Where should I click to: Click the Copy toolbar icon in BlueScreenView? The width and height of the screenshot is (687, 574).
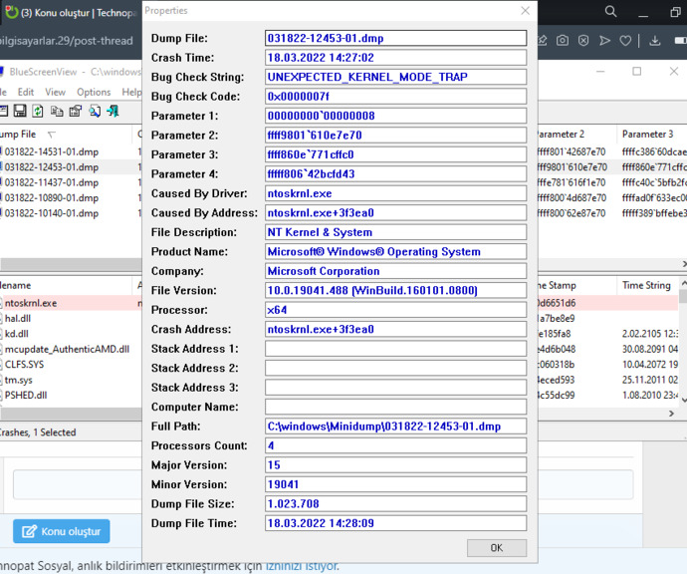[x=57, y=111]
